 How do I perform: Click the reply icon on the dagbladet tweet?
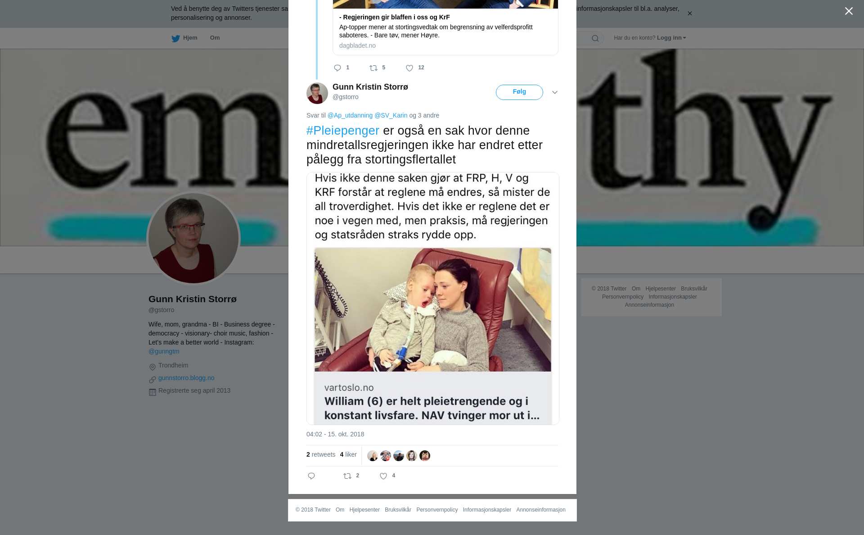click(337, 68)
